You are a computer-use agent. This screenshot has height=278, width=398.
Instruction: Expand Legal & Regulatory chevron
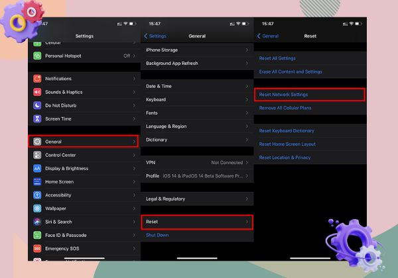[247, 199]
